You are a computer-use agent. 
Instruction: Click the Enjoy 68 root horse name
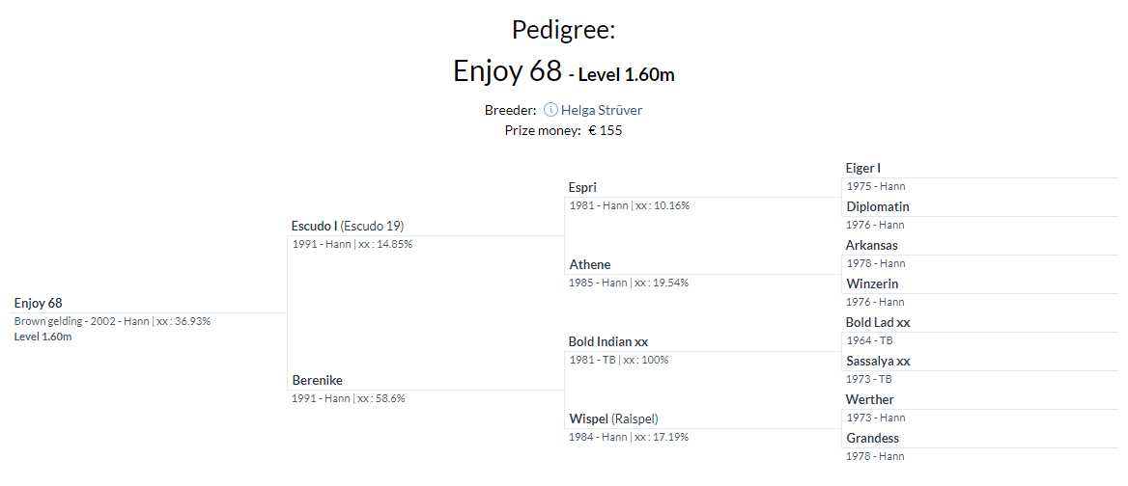(39, 303)
